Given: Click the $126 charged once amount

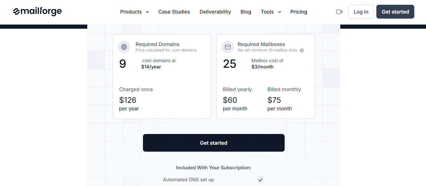Looking at the screenshot, I should (128, 100).
